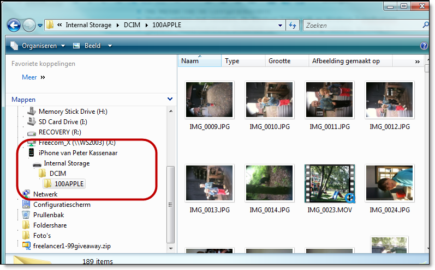Click the Memory Stick Drive icon

click(x=32, y=111)
